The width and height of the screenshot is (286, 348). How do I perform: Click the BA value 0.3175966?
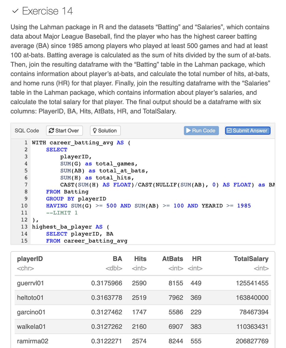click(107, 283)
